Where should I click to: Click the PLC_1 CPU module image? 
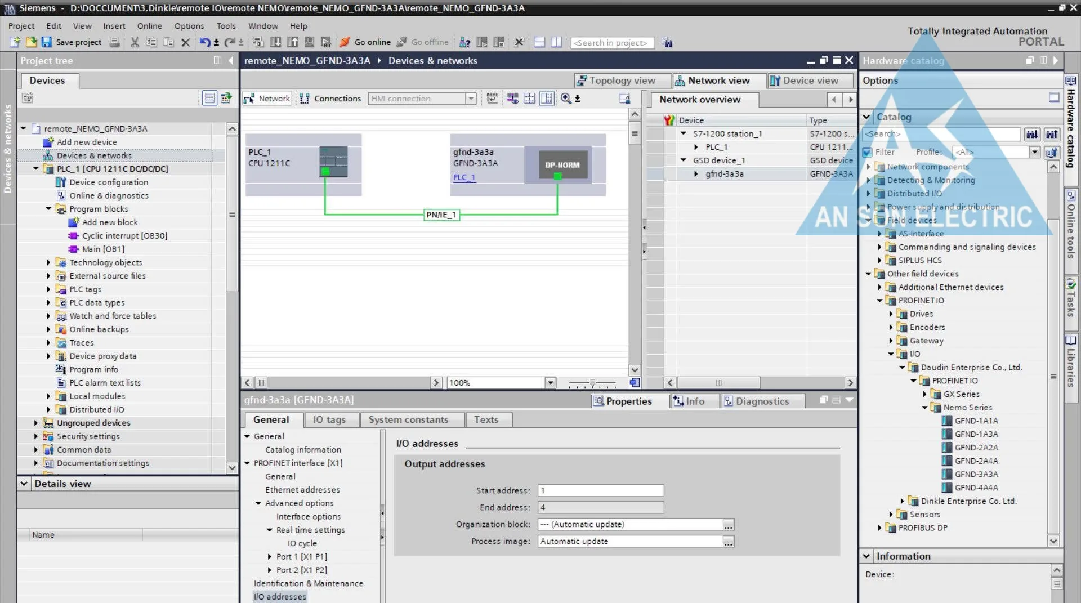tap(333, 162)
